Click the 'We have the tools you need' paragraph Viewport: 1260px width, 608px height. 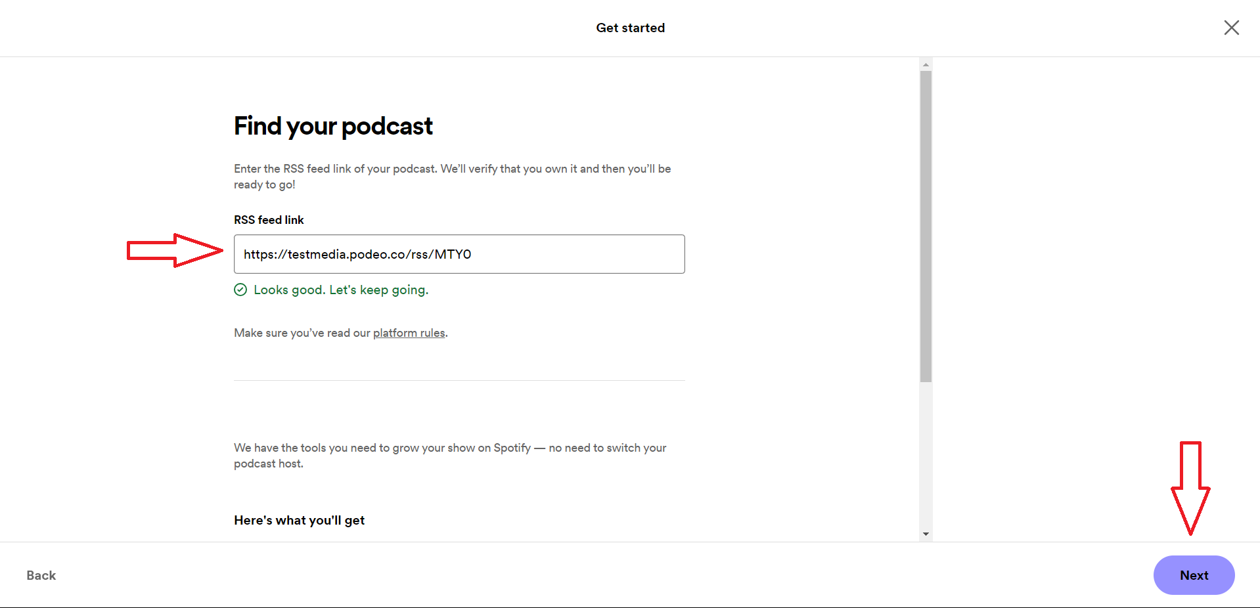click(x=450, y=456)
